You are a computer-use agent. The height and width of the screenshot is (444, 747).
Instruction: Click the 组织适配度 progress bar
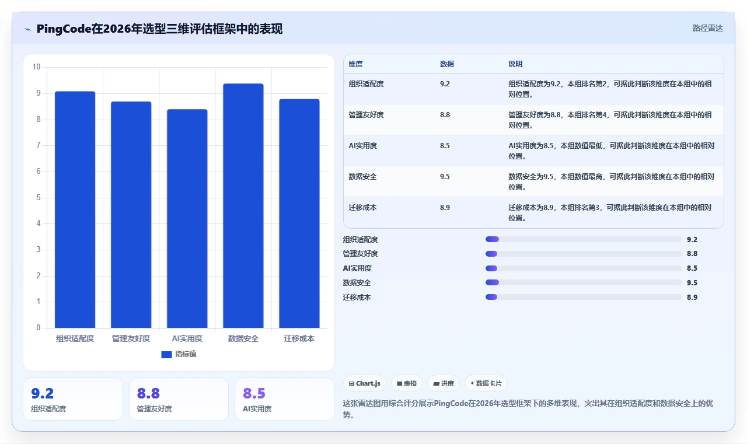584,239
